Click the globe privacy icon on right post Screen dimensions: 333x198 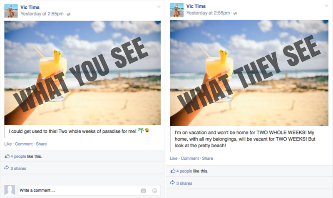tap(235, 13)
